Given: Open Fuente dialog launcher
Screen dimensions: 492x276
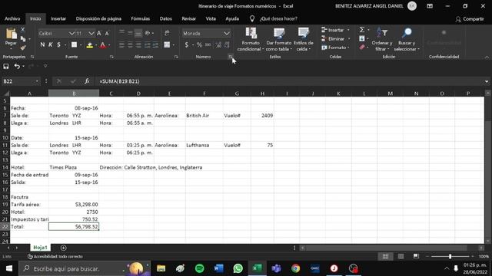Looking at the screenshot, I should pos(111,57).
